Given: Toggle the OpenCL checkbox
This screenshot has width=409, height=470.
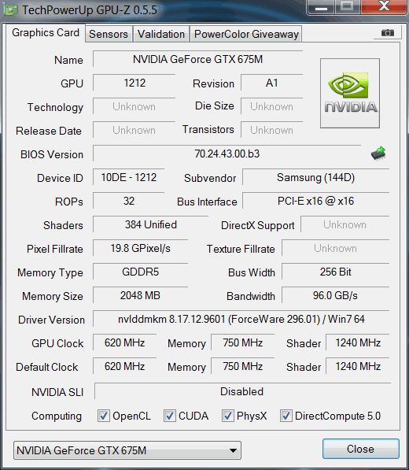Looking at the screenshot, I should click(x=104, y=416).
